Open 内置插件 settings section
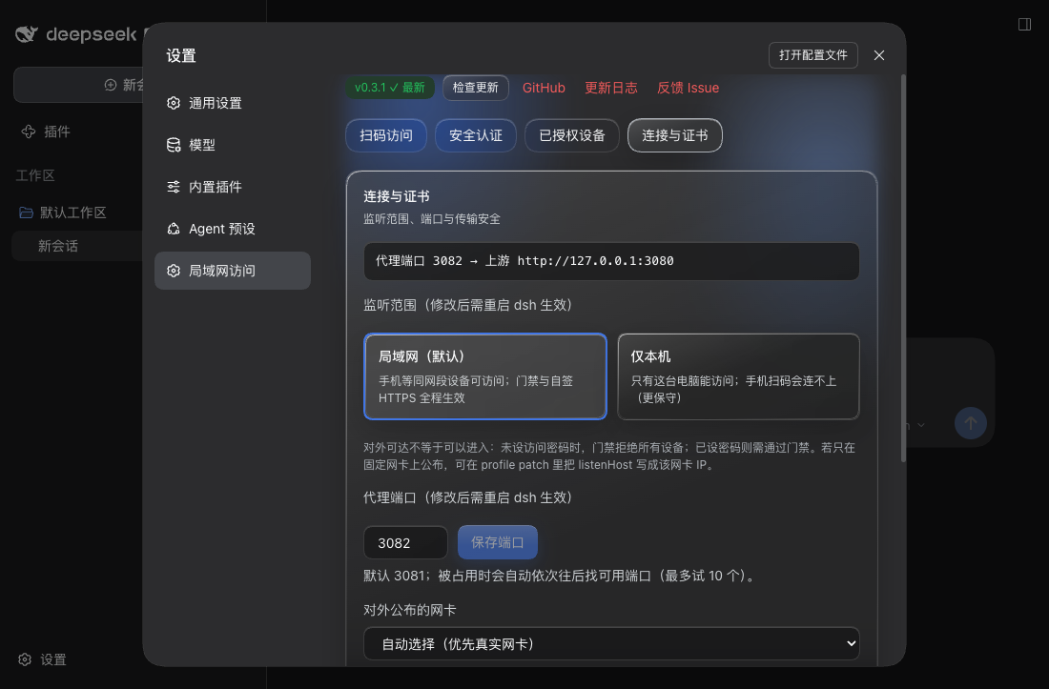The image size is (1049, 689). pos(232,187)
